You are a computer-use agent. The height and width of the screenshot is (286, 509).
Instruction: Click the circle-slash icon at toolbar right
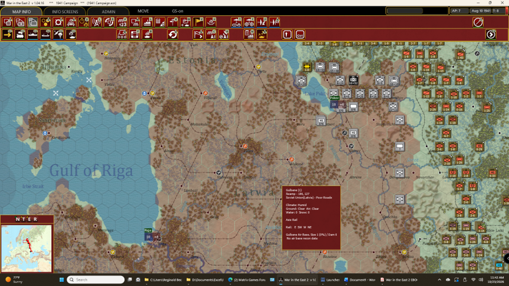[478, 22]
